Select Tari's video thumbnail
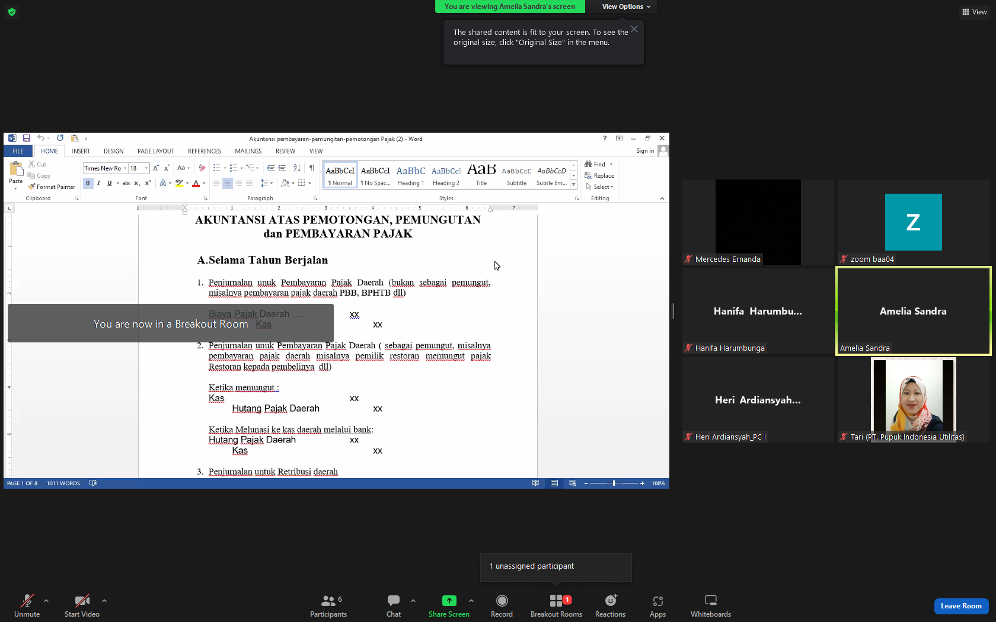 (x=913, y=400)
